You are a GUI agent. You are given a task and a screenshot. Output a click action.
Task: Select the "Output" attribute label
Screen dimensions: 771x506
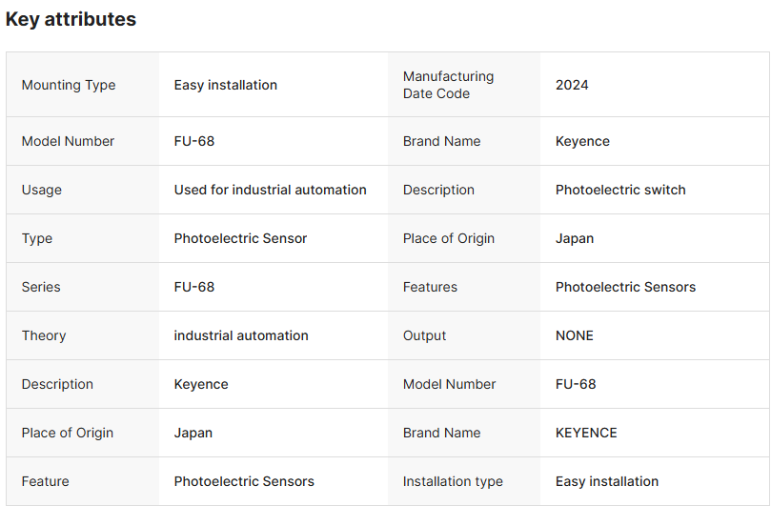tap(424, 335)
